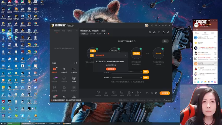Open the friend updates star row in QQ
Image resolution: width=222 pixels, height=125 pixels.
[205, 43]
